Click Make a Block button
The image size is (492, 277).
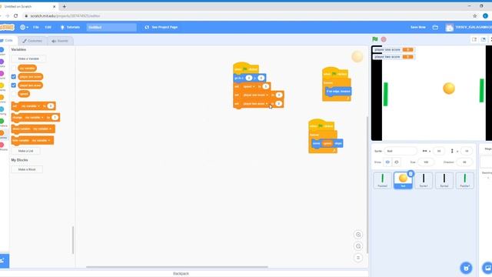tap(27, 169)
